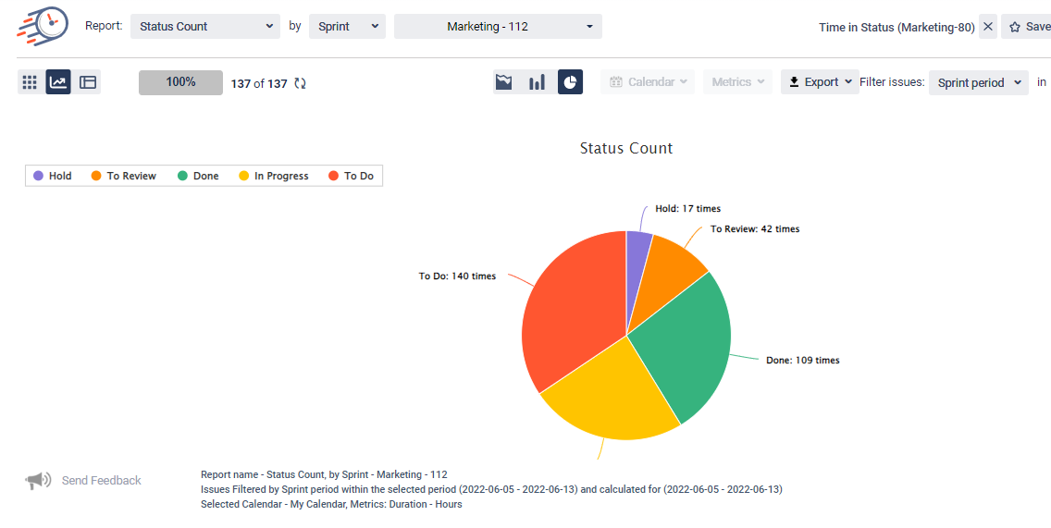1051x528 pixels.
Task: Open the Status Count report dropdown
Action: coord(205,27)
